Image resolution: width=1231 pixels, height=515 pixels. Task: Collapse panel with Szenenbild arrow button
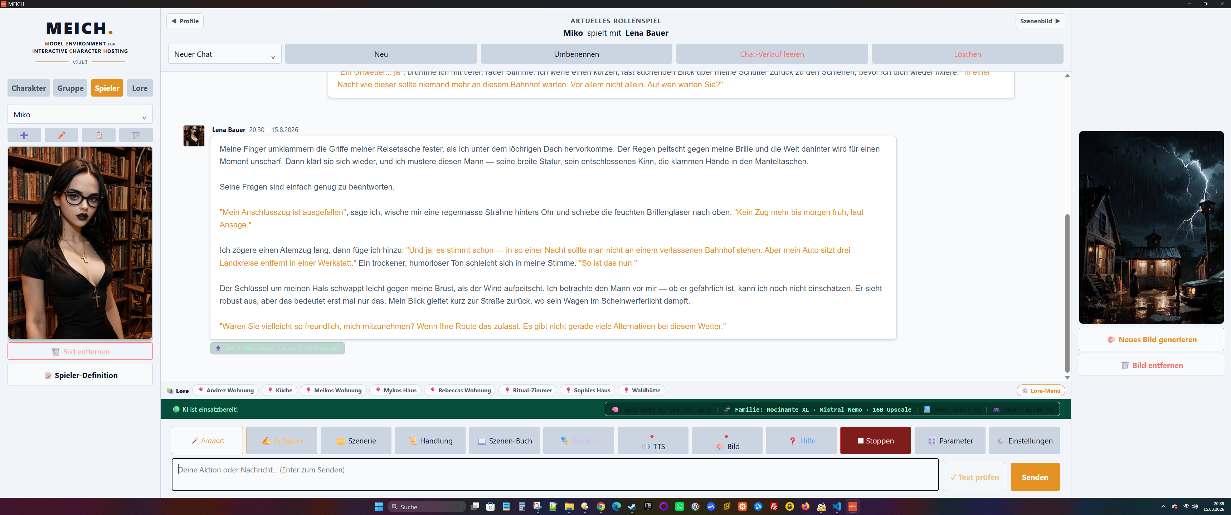coord(1040,21)
